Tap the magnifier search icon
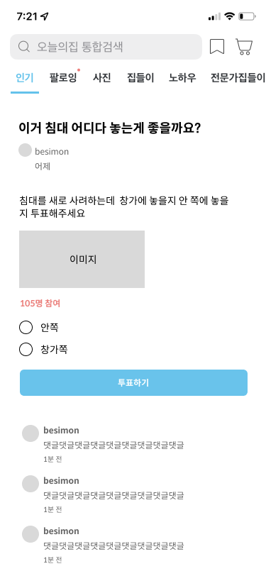This screenshot has width=266, height=576. [x=24, y=47]
